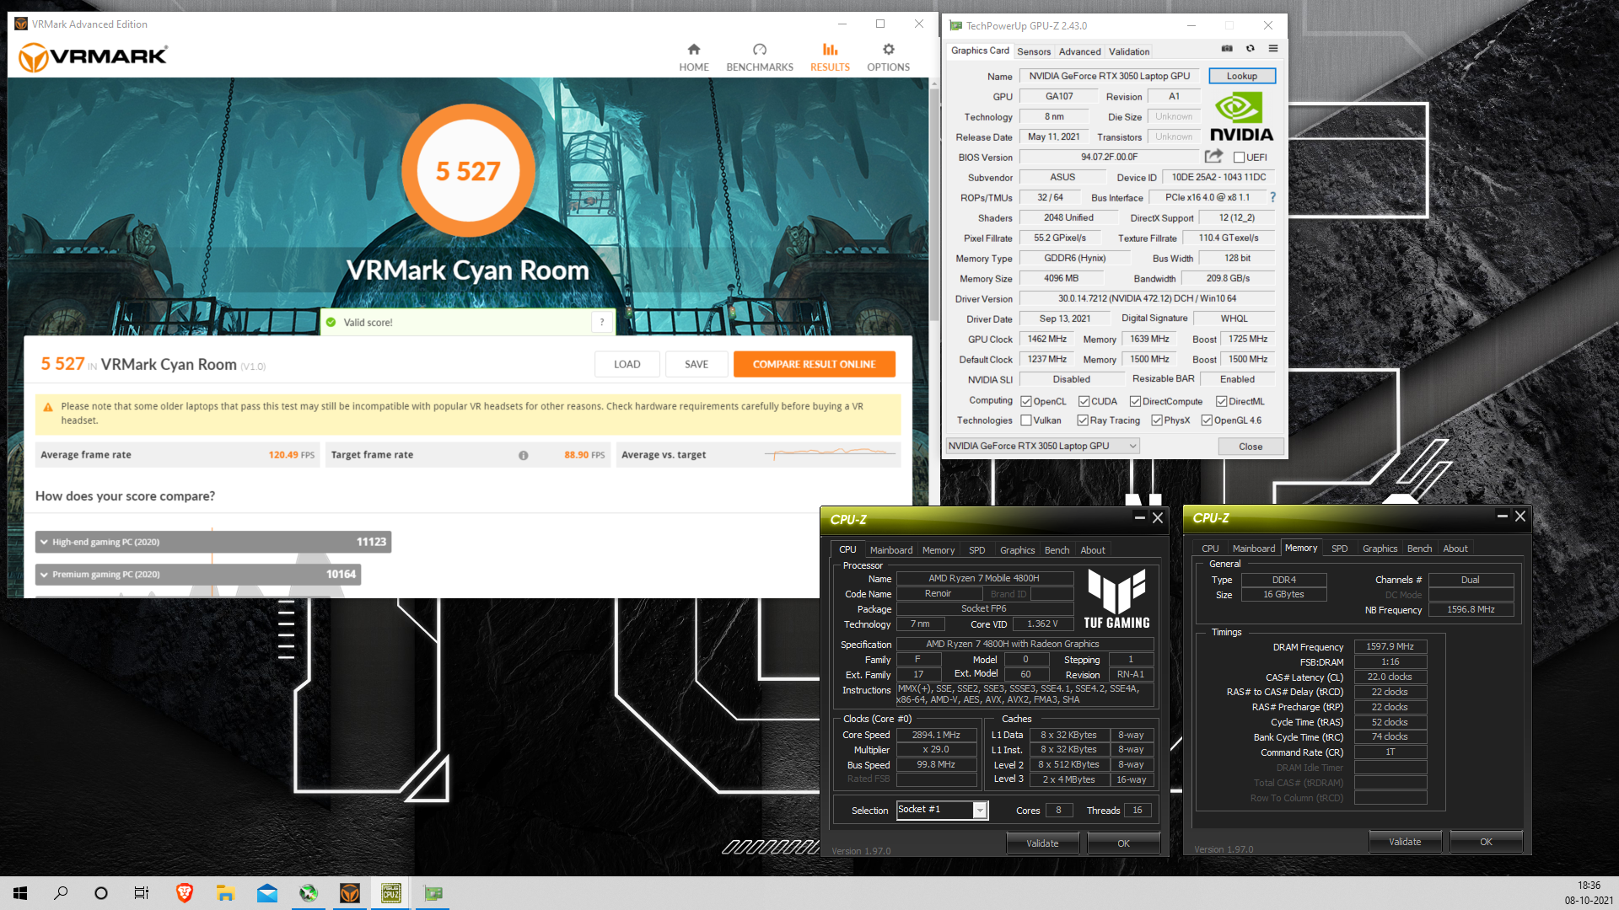Click Validate in the right CPU-Z Memory window
The image size is (1619, 910).
pyautogui.click(x=1405, y=841)
